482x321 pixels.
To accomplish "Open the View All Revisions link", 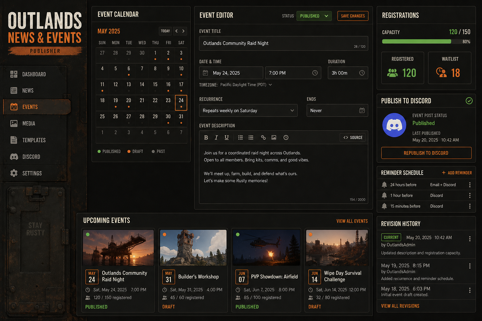I will tap(400, 306).
